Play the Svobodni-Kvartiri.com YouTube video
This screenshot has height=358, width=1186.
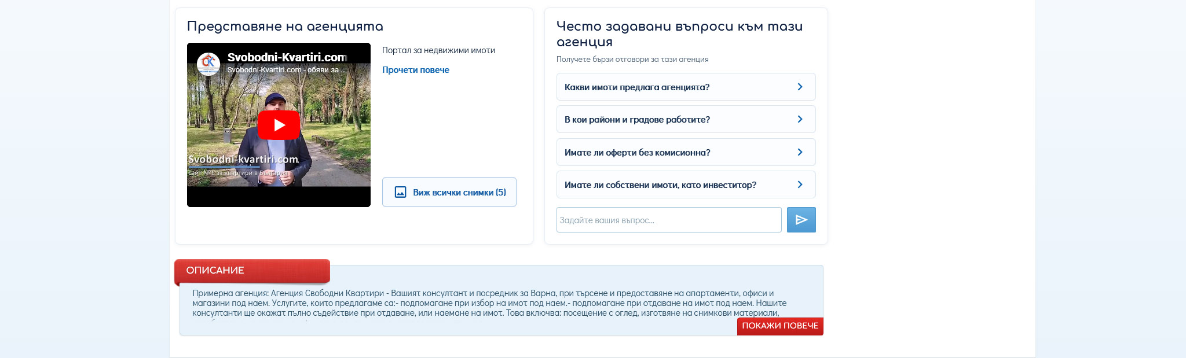click(x=279, y=125)
